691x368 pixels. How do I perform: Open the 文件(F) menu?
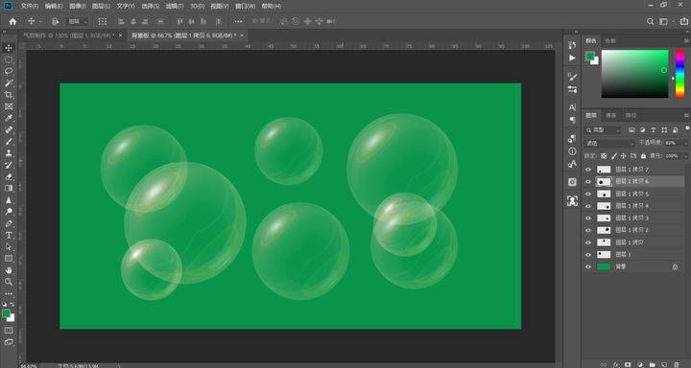tap(30, 6)
